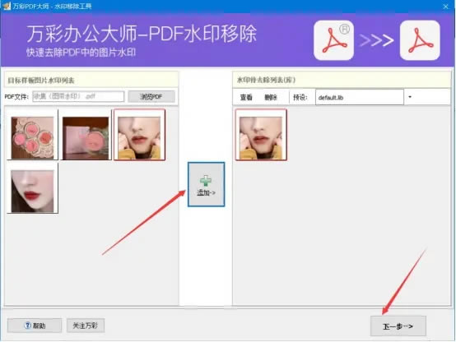The width and height of the screenshot is (456, 342).
Task: Click the 万彩办公大师-PDF水印移除 title text
Action: [142, 34]
